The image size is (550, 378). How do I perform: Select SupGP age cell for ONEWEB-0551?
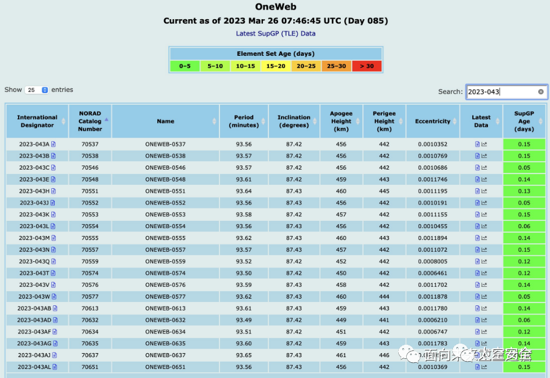(524, 191)
